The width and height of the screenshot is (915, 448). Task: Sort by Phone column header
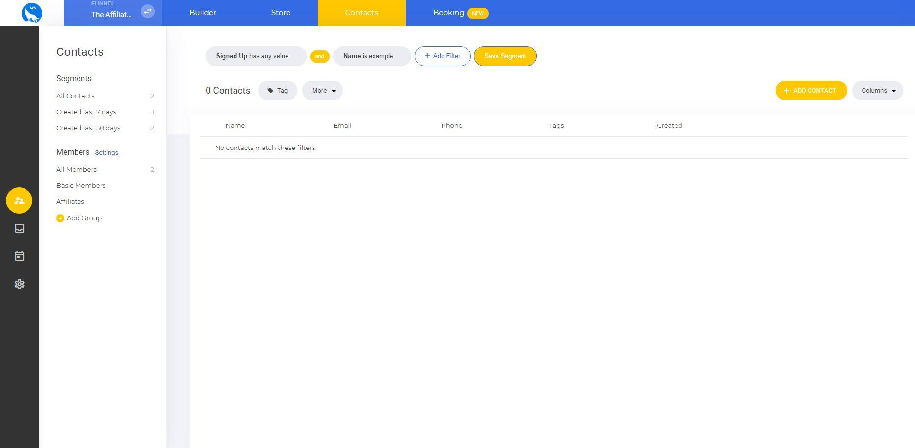coord(451,126)
